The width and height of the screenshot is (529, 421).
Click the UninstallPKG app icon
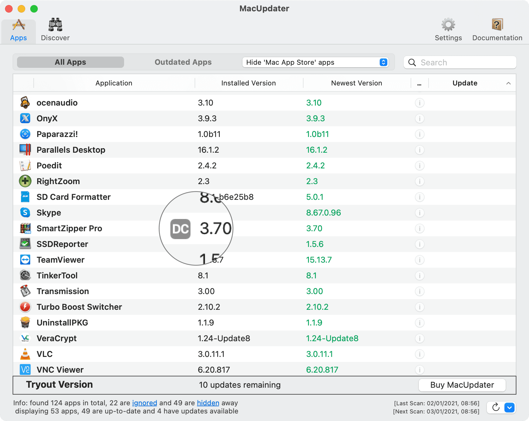pyautogui.click(x=25, y=323)
